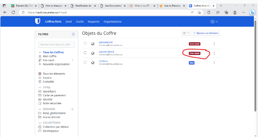Open browser favorites star list icon
Image resolution: width=258 pixels, height=137 pixels.
click(x=218, y=12)
